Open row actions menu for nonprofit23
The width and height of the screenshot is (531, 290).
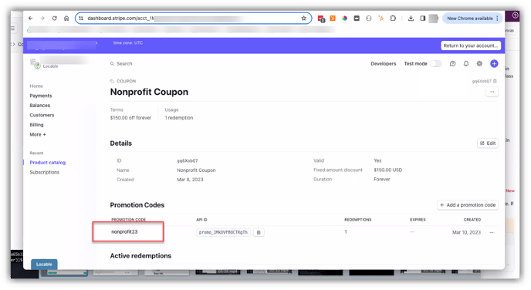click(x=492, y=232)
